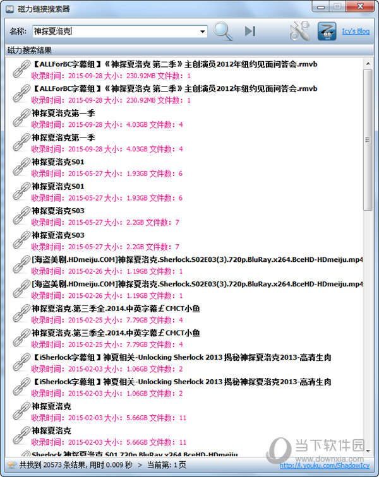Click chain icon of first 神探夏洛克第一季 result
The width and height of the screenshot is (379, 477).
coord(21,118)
